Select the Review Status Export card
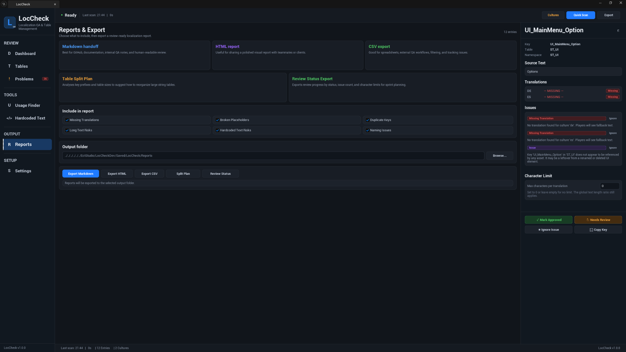 [x=403, y=87]
